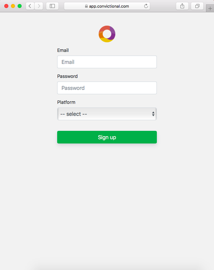The width and height of the screenshot is (214, 270).
Task: Open the Platform select dropdown
Action: point(107,114)
